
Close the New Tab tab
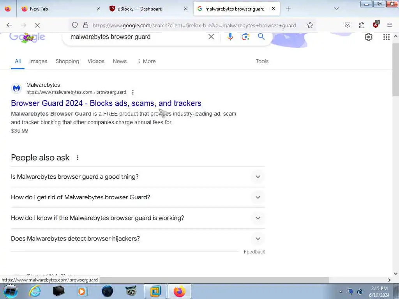[98, 9]
